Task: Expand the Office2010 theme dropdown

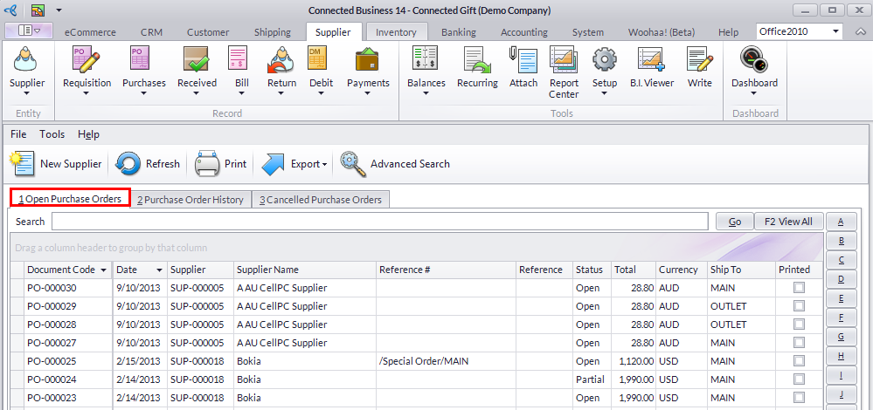Action: (x=836, y=31)
